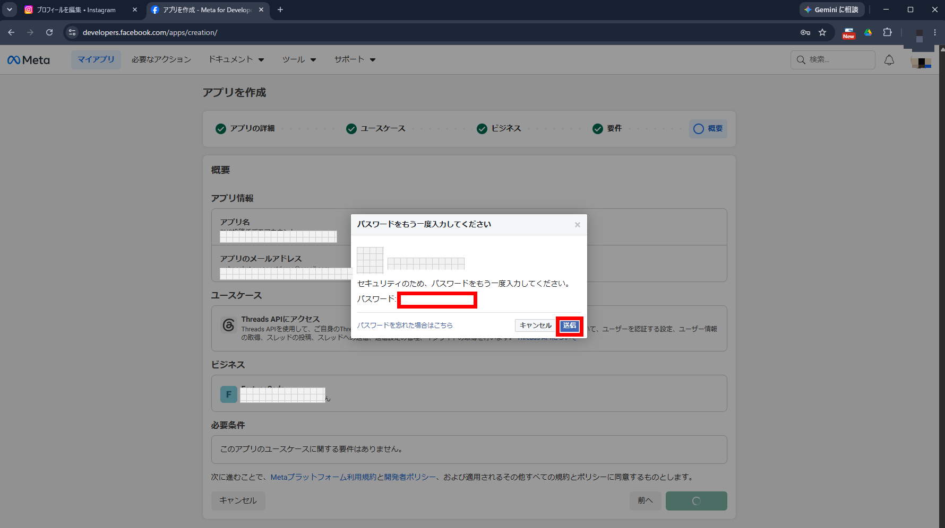The width and height of the screenshot is (945, 528).
Task: Go to マイアプリ
Action: tap(96, 59)
